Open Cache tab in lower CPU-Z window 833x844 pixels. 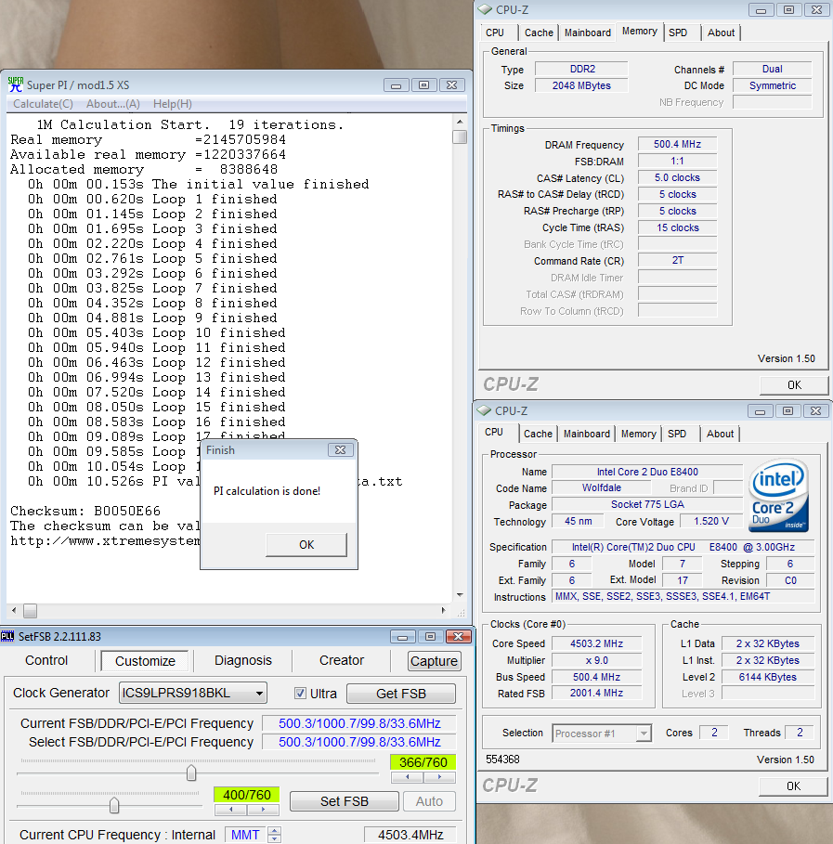coord(538,434)
